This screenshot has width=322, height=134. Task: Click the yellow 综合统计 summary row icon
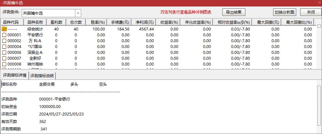point(4,29)
